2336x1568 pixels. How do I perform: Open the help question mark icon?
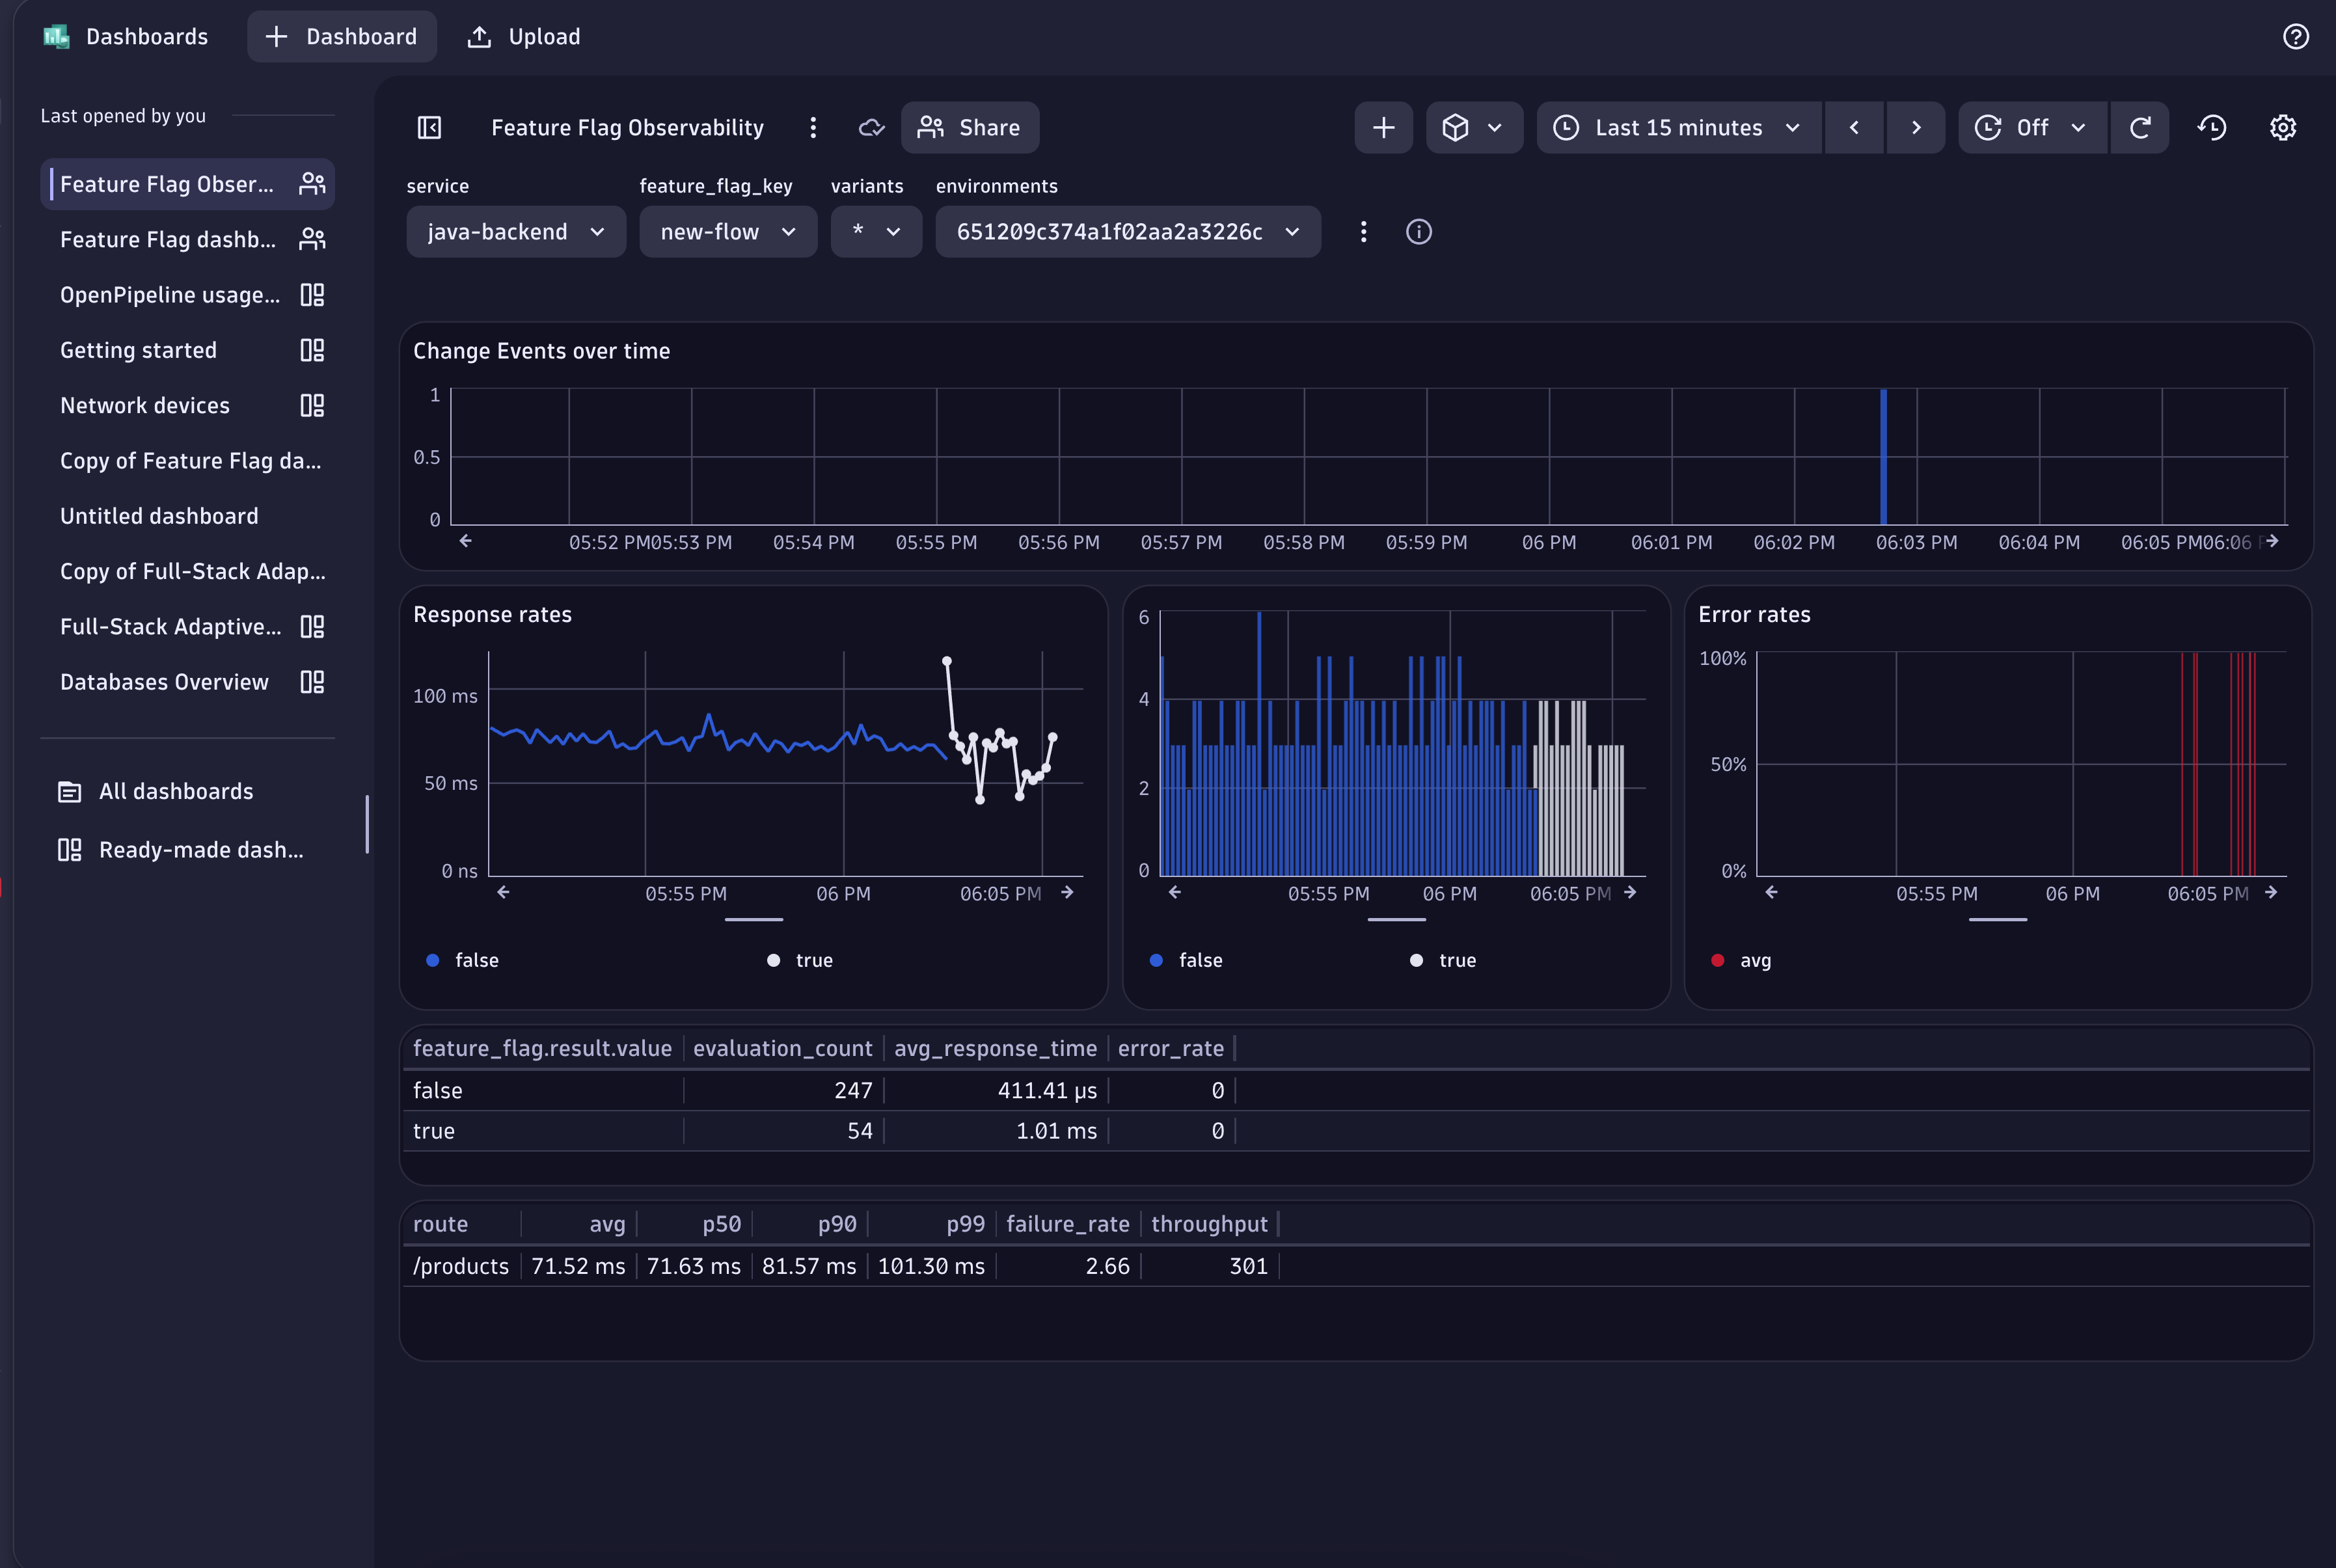click(2295, 36)
